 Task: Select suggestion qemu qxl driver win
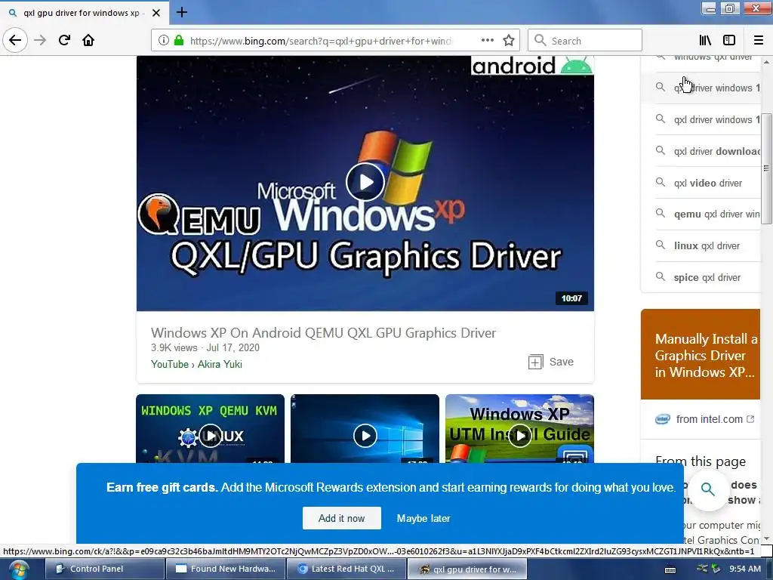click(717, 214)
